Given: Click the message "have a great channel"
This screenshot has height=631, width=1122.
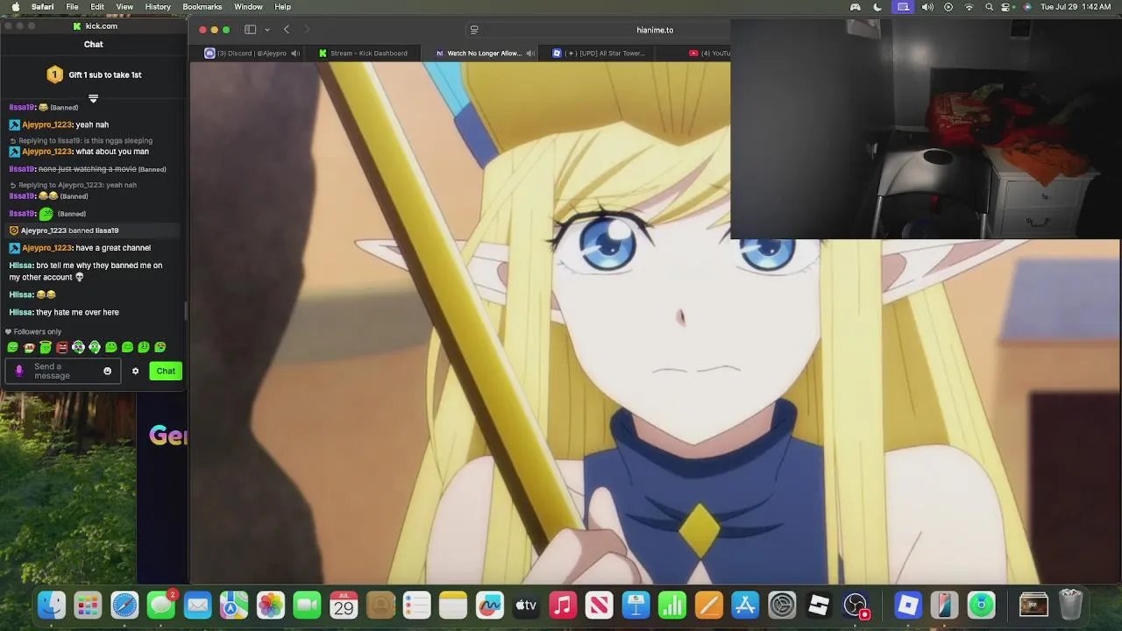Looking at the screenshot, I should tap(113, 248).
